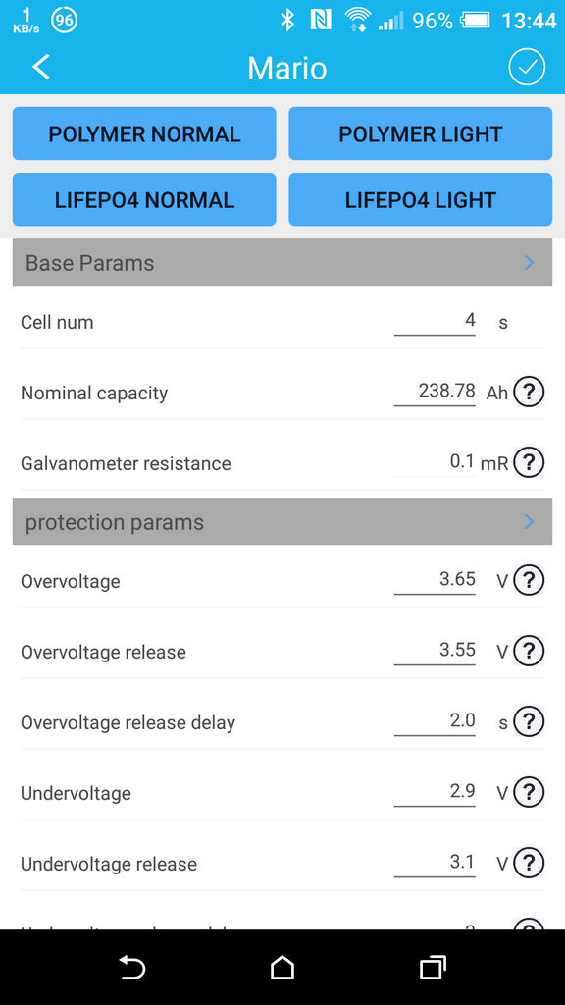Edit the Overvoltage value field

435,580
